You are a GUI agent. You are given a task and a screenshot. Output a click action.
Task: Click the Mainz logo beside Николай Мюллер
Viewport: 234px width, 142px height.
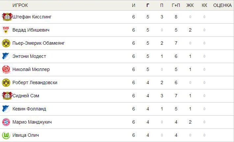(x=6, y=69)
